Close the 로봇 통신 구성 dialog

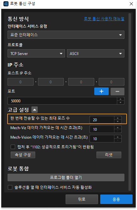[131, 4]
